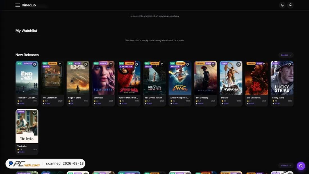Screen dimensions: 309x174
Task: Favorite The Devil's Mouth
Action: click(162, 64)
